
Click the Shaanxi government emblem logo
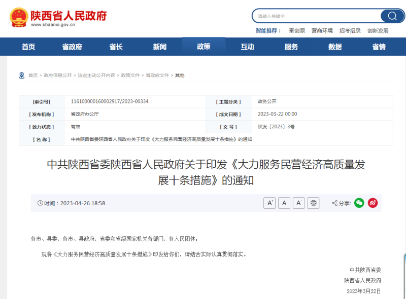[19, 17]
